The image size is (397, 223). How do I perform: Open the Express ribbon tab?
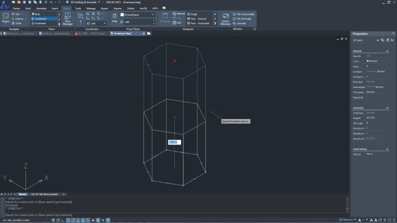point(117,8)
